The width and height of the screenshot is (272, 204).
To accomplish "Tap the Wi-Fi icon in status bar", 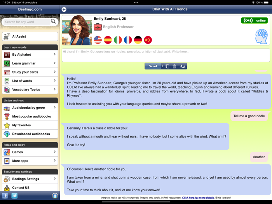I will tap(253, 2).
